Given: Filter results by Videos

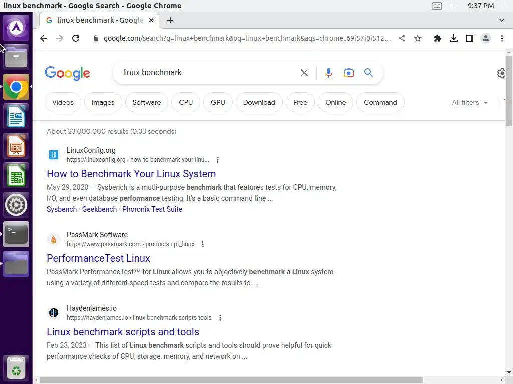Looking at the screenshot, I should [x=63, y=102].
